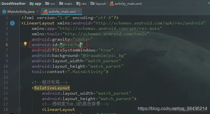Collapse the RelativeLayout fold marker on line 14
Image resolution: width=210 pixels, height=114 pixels.
coord(19,88)
